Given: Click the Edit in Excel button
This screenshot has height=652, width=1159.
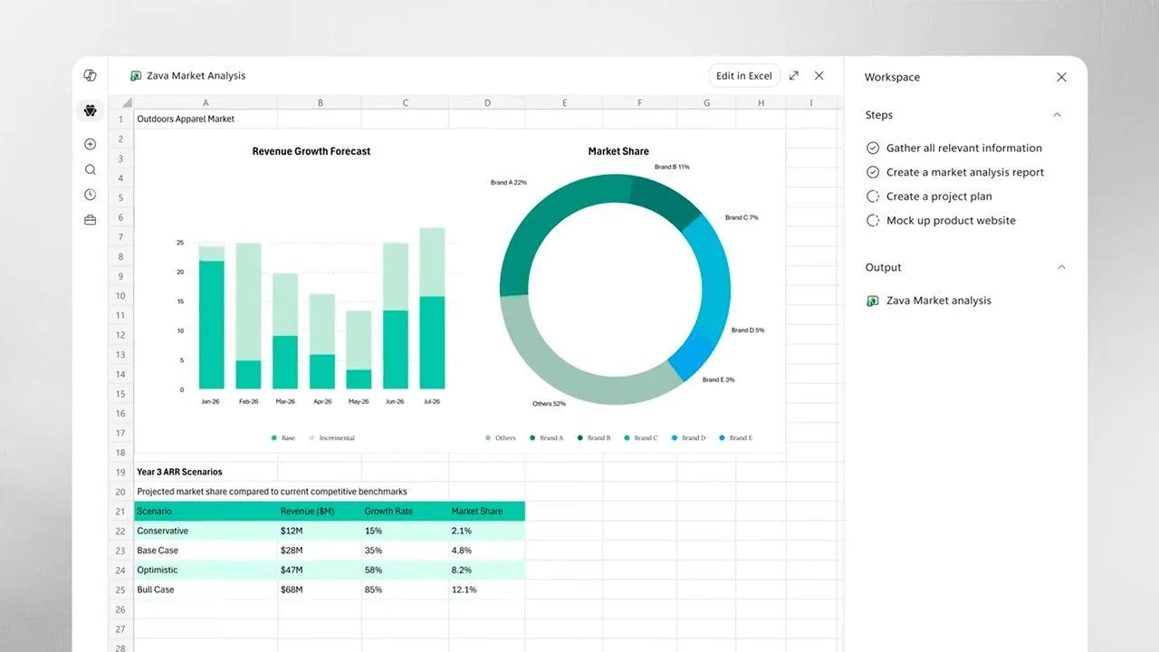Looking at the screenshot, I should 744,76.
